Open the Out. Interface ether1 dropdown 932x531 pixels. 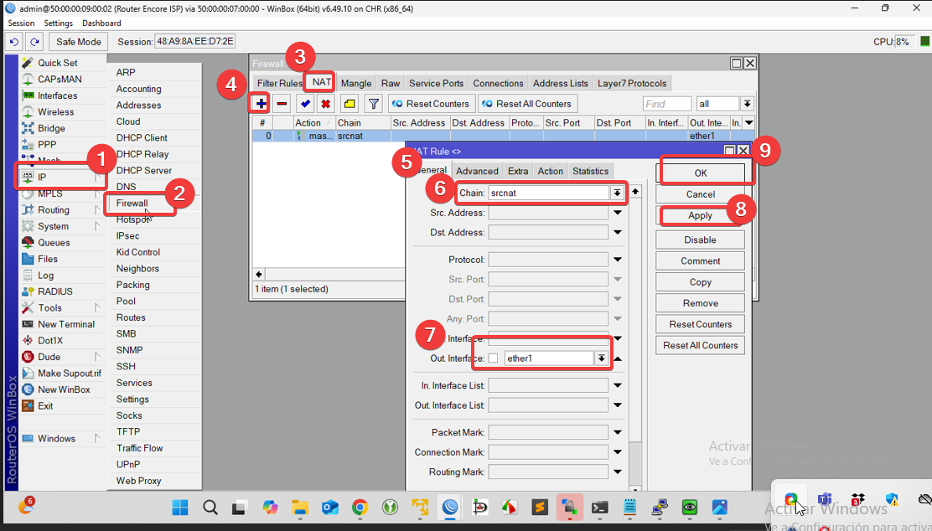click(601, 358)
